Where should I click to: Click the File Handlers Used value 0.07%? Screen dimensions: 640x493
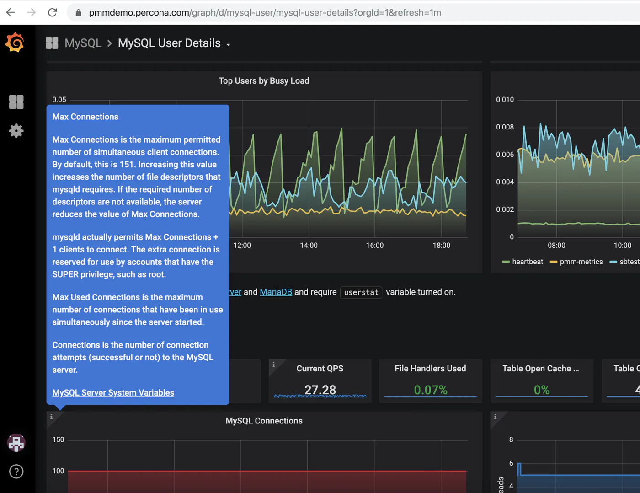(431, 390)
